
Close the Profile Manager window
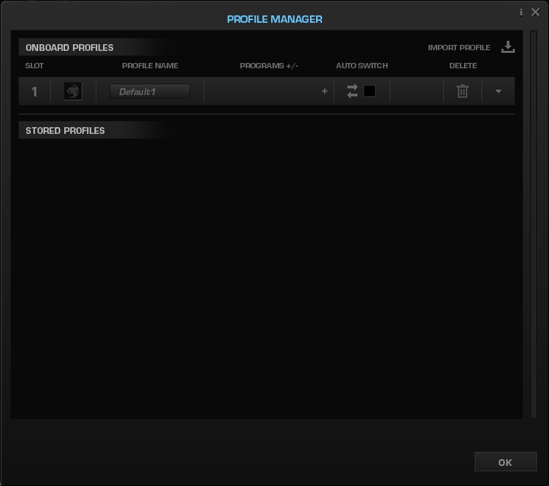[x=536, y=12]
